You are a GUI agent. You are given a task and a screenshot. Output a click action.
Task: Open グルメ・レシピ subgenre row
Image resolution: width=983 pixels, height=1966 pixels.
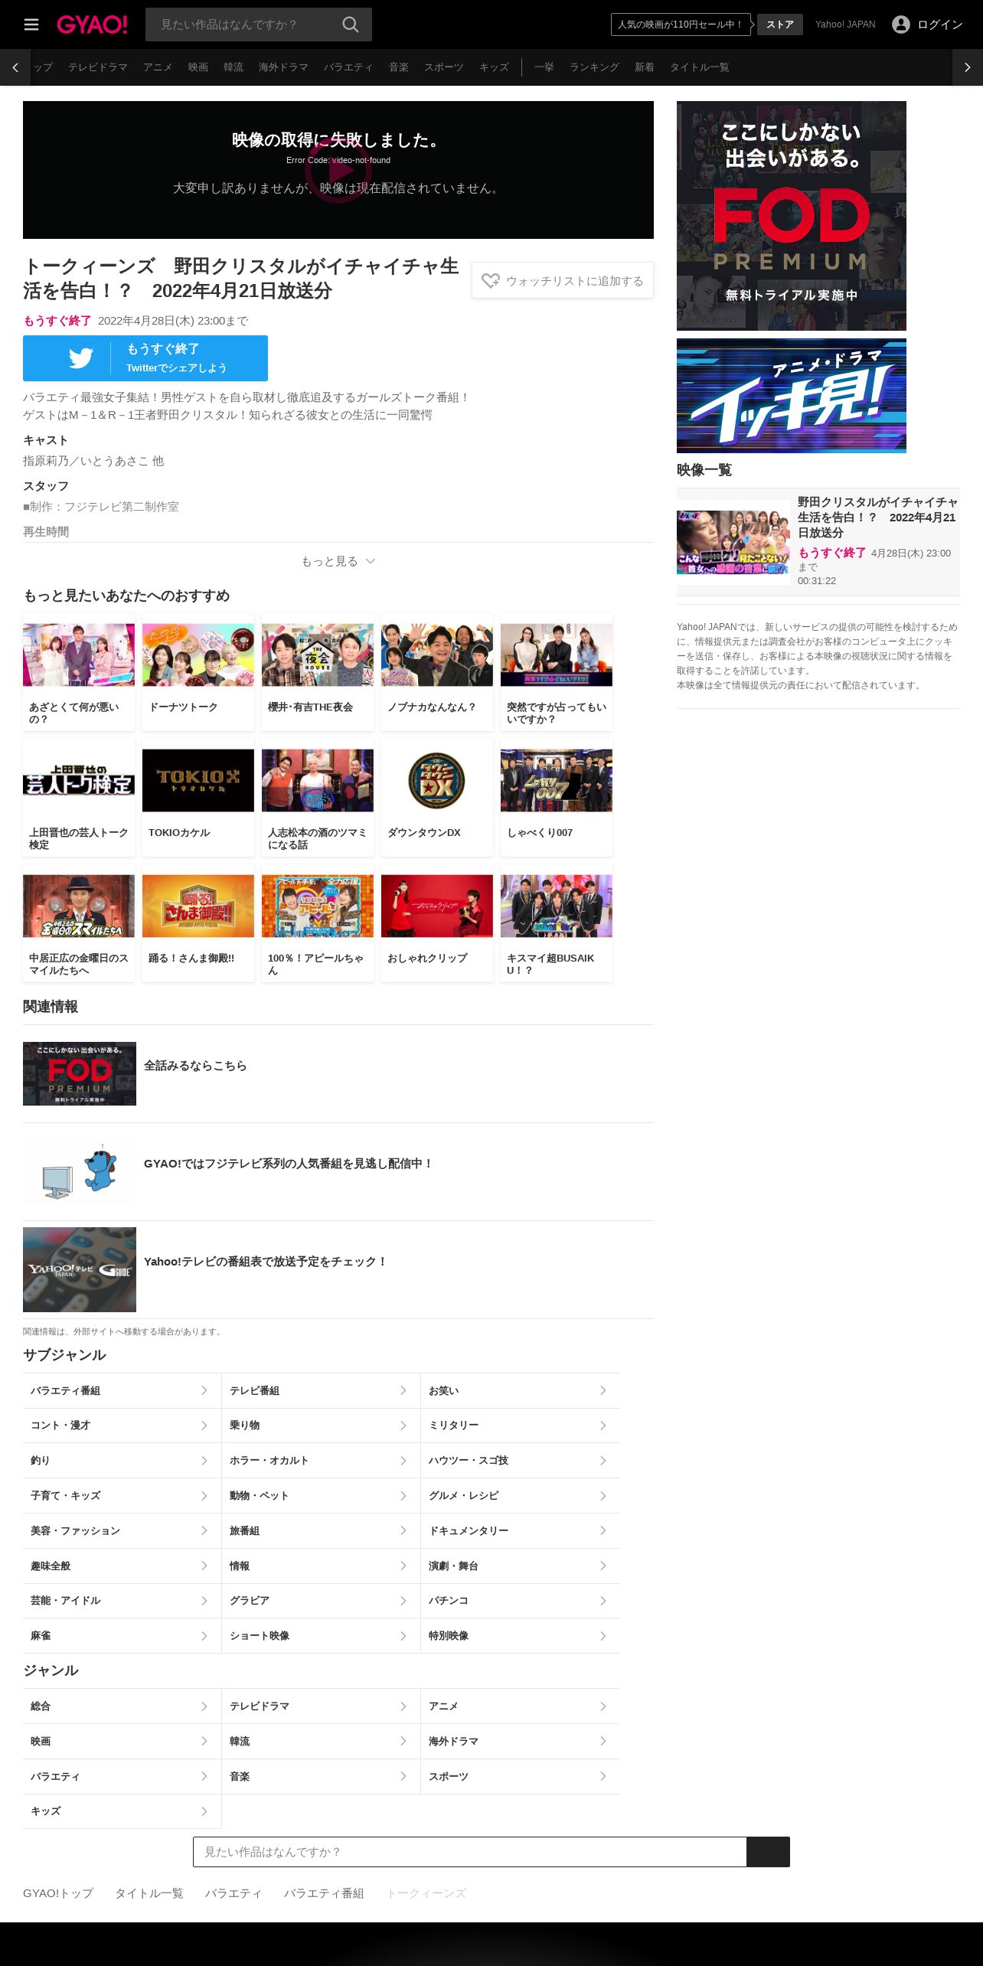521,1496
